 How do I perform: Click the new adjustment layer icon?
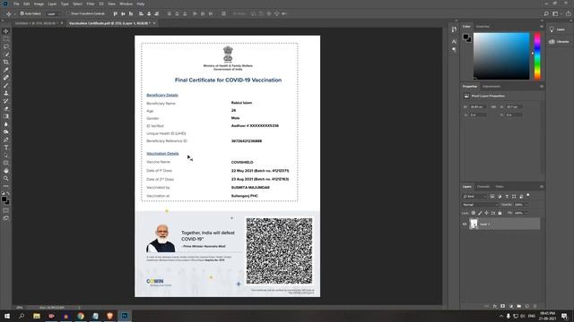click(511, 306)
